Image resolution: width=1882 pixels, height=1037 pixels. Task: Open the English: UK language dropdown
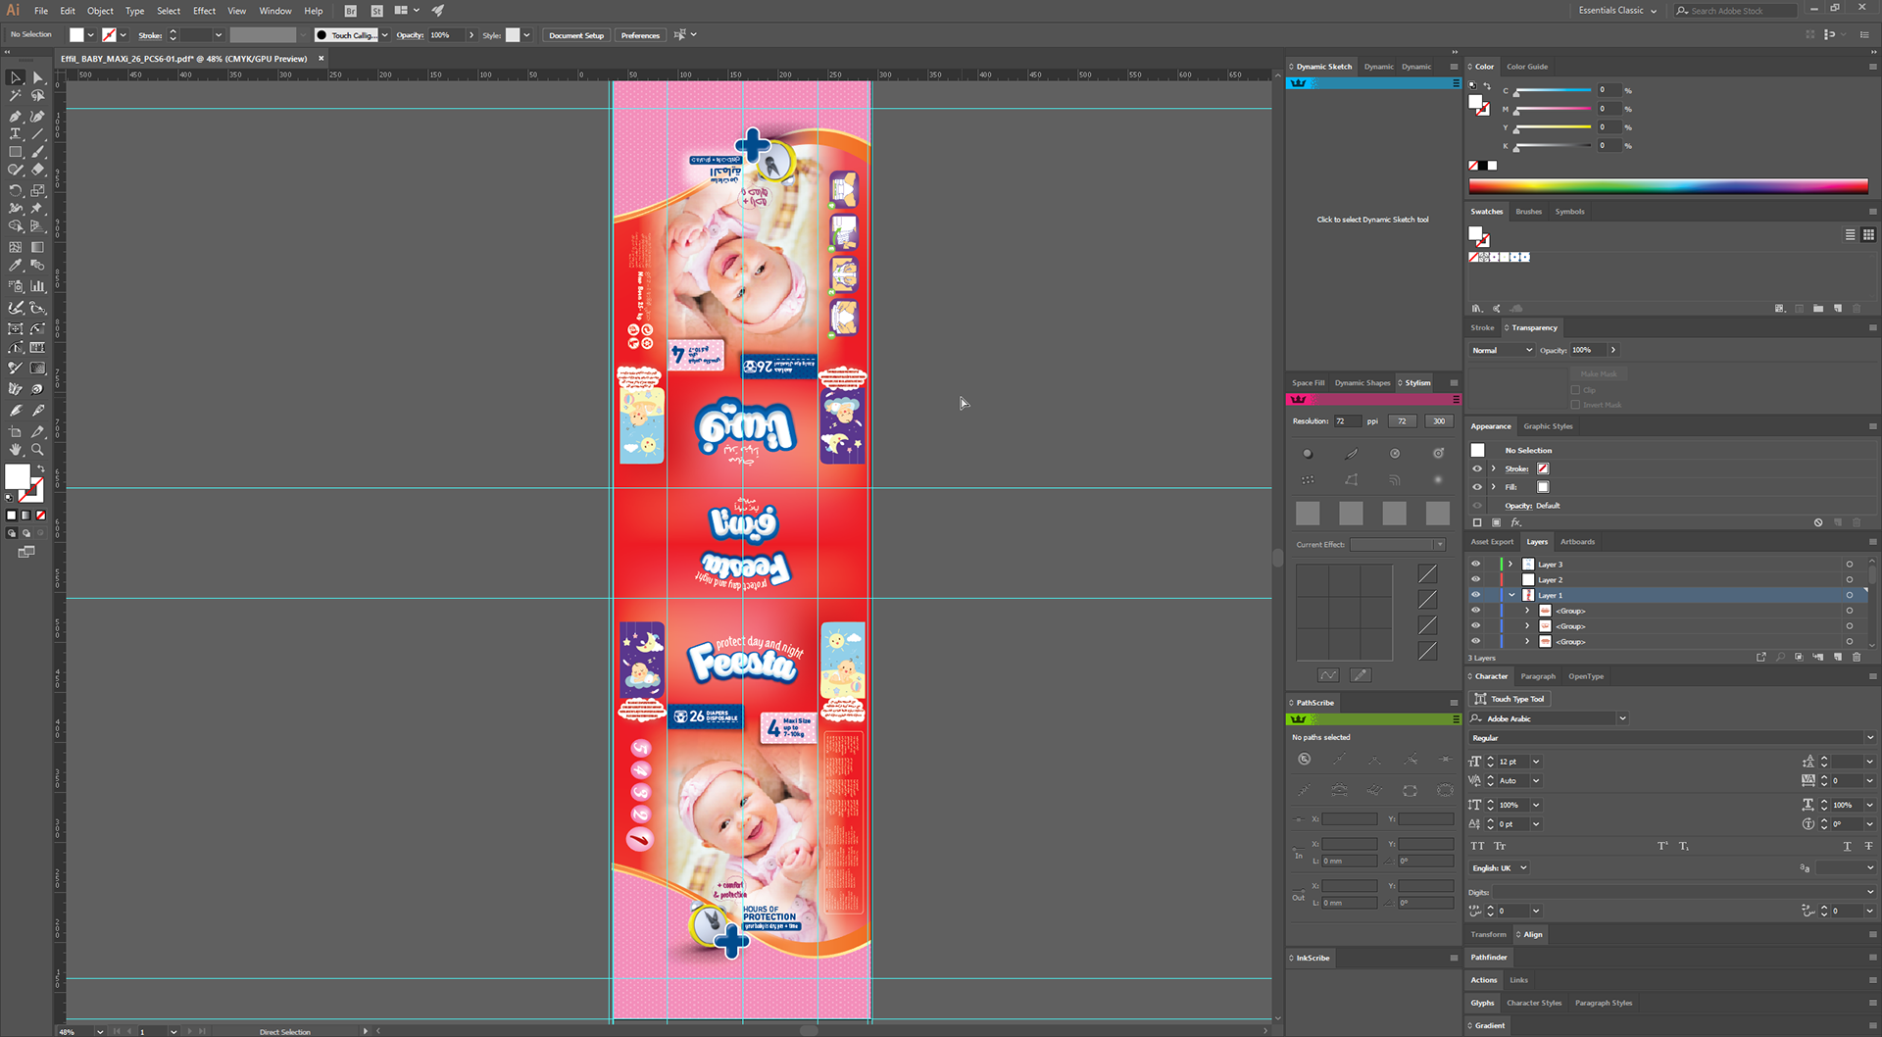click(1499, 868)
